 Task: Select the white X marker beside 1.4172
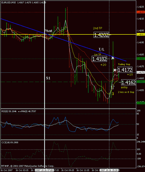[x=115, y=70]
